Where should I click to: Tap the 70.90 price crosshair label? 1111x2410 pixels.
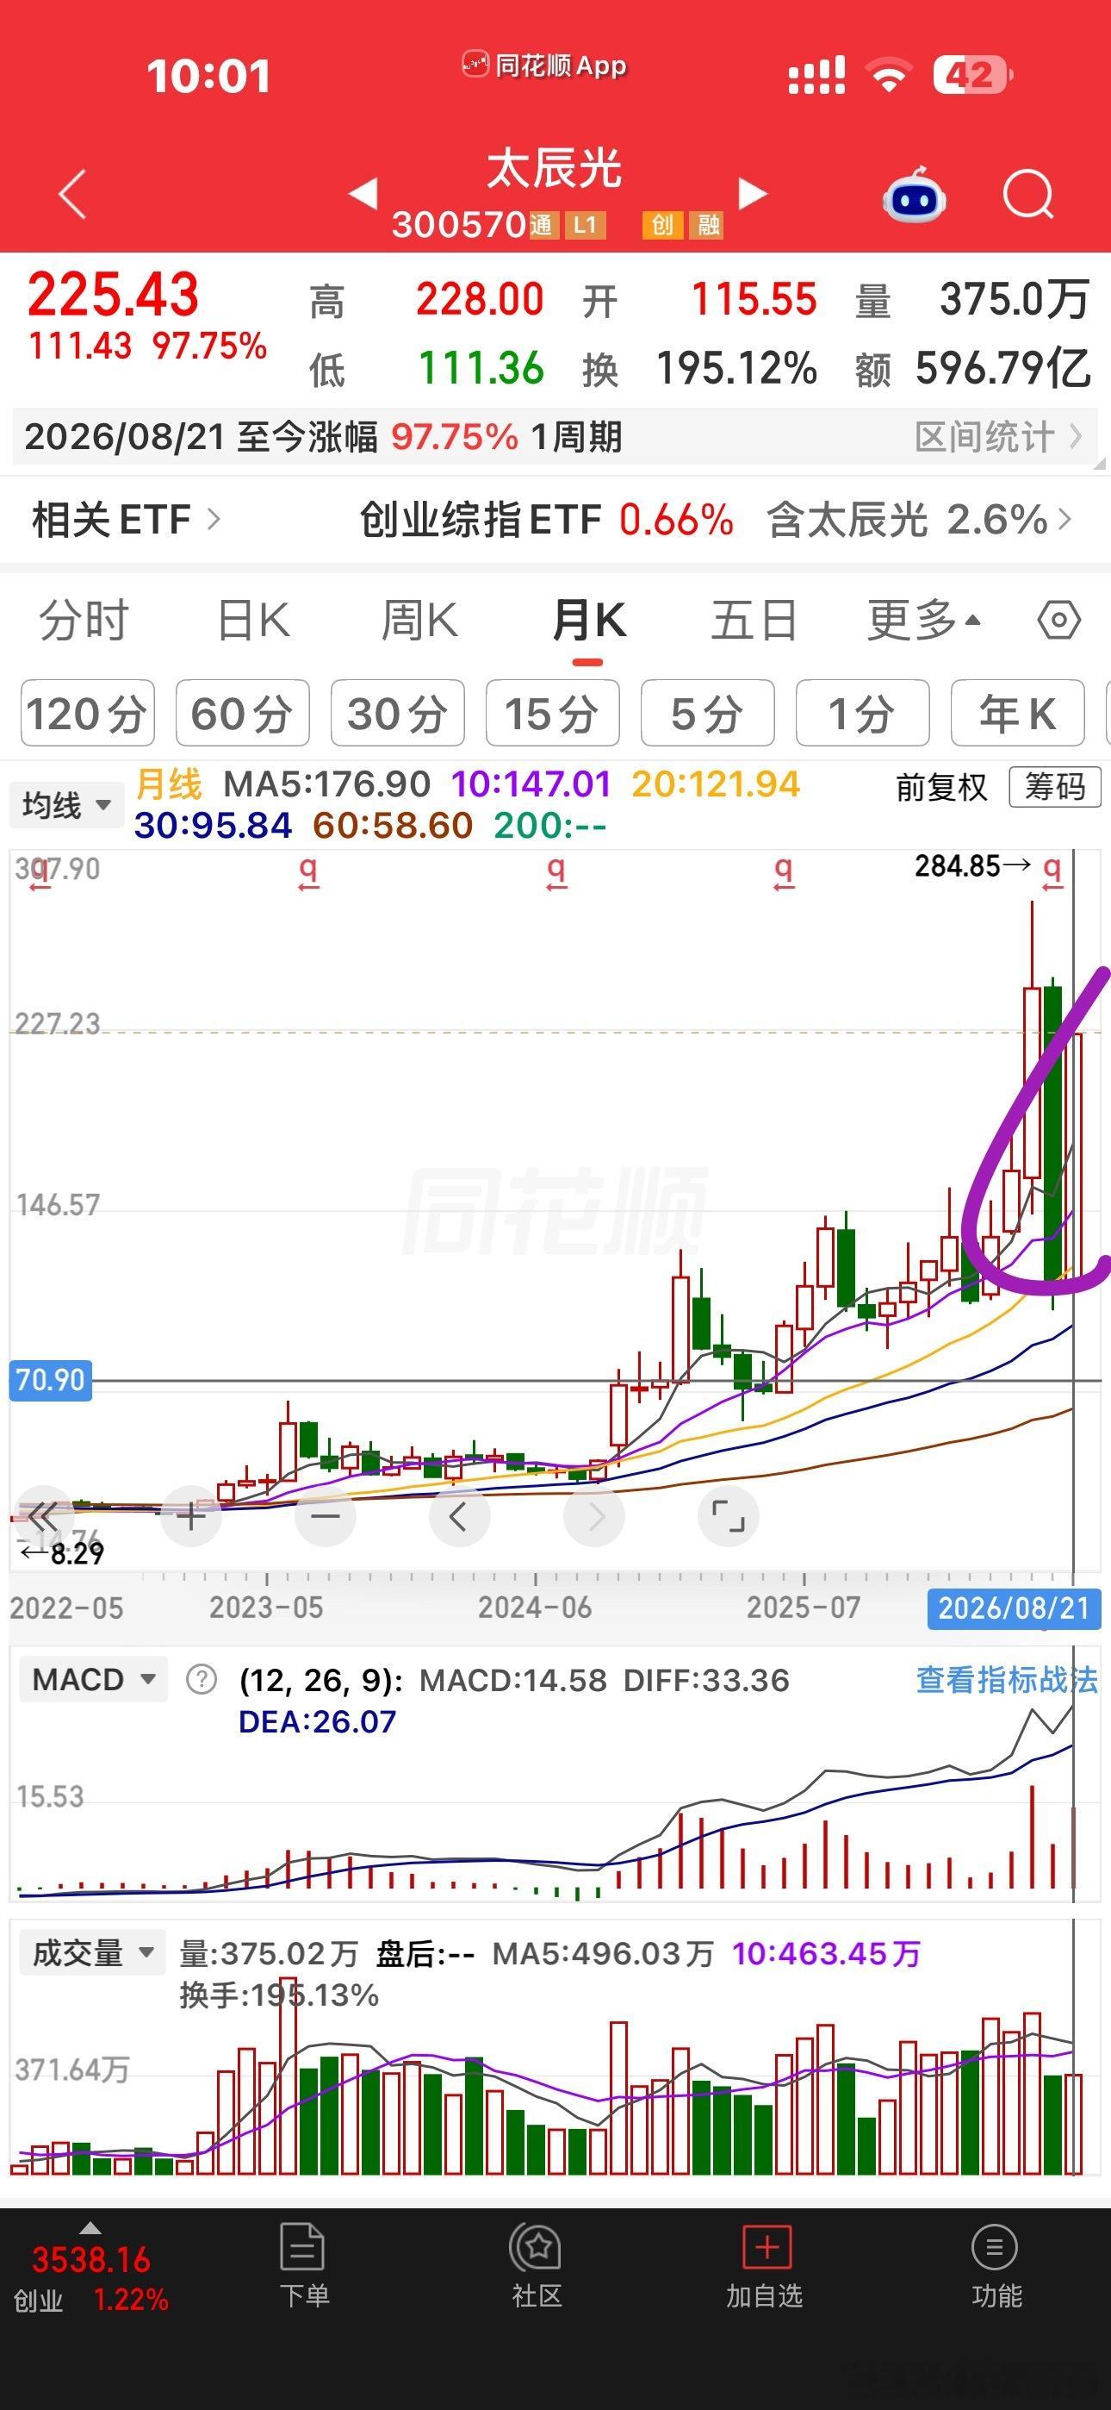click(51, 1380)
